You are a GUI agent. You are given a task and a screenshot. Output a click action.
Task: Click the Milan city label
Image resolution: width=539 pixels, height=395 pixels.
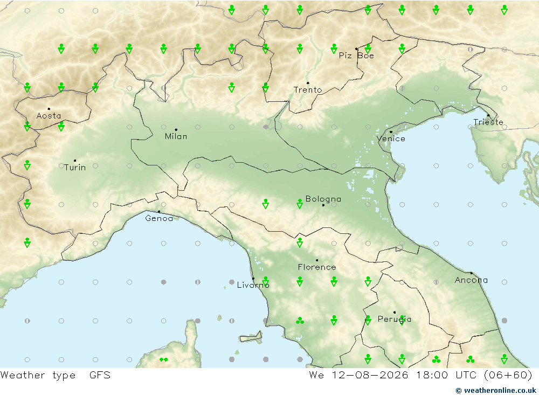click(x=176, y=136)
